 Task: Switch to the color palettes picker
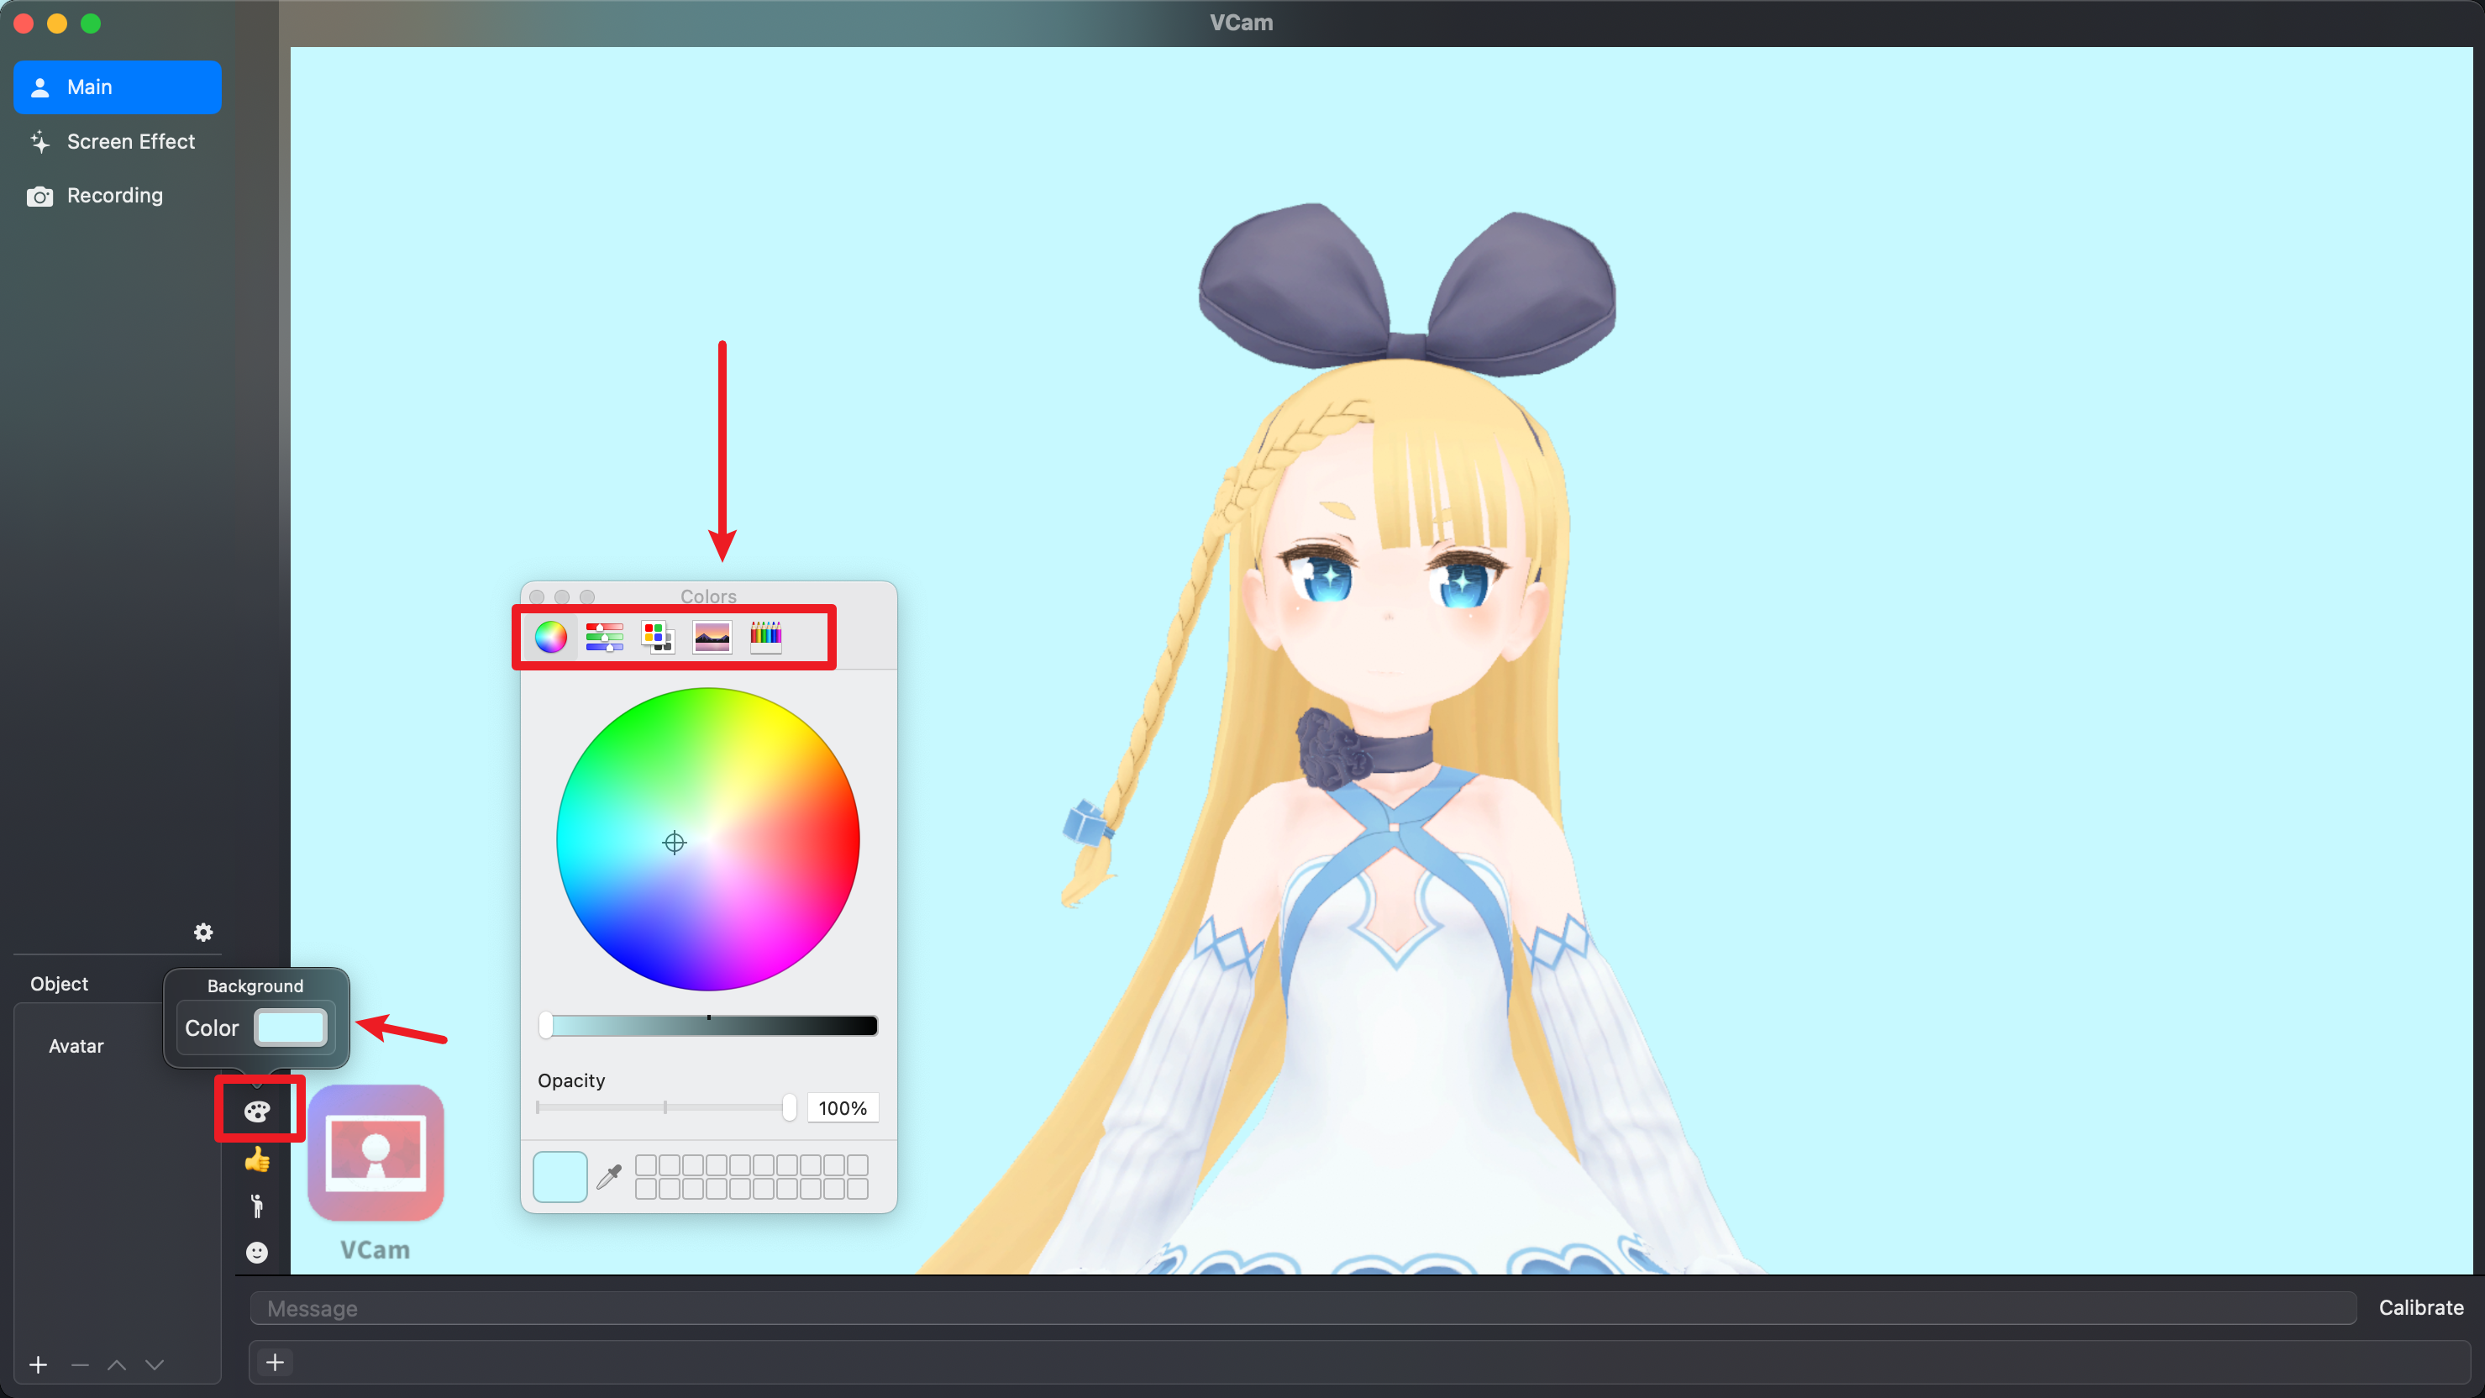coord(658,637)
